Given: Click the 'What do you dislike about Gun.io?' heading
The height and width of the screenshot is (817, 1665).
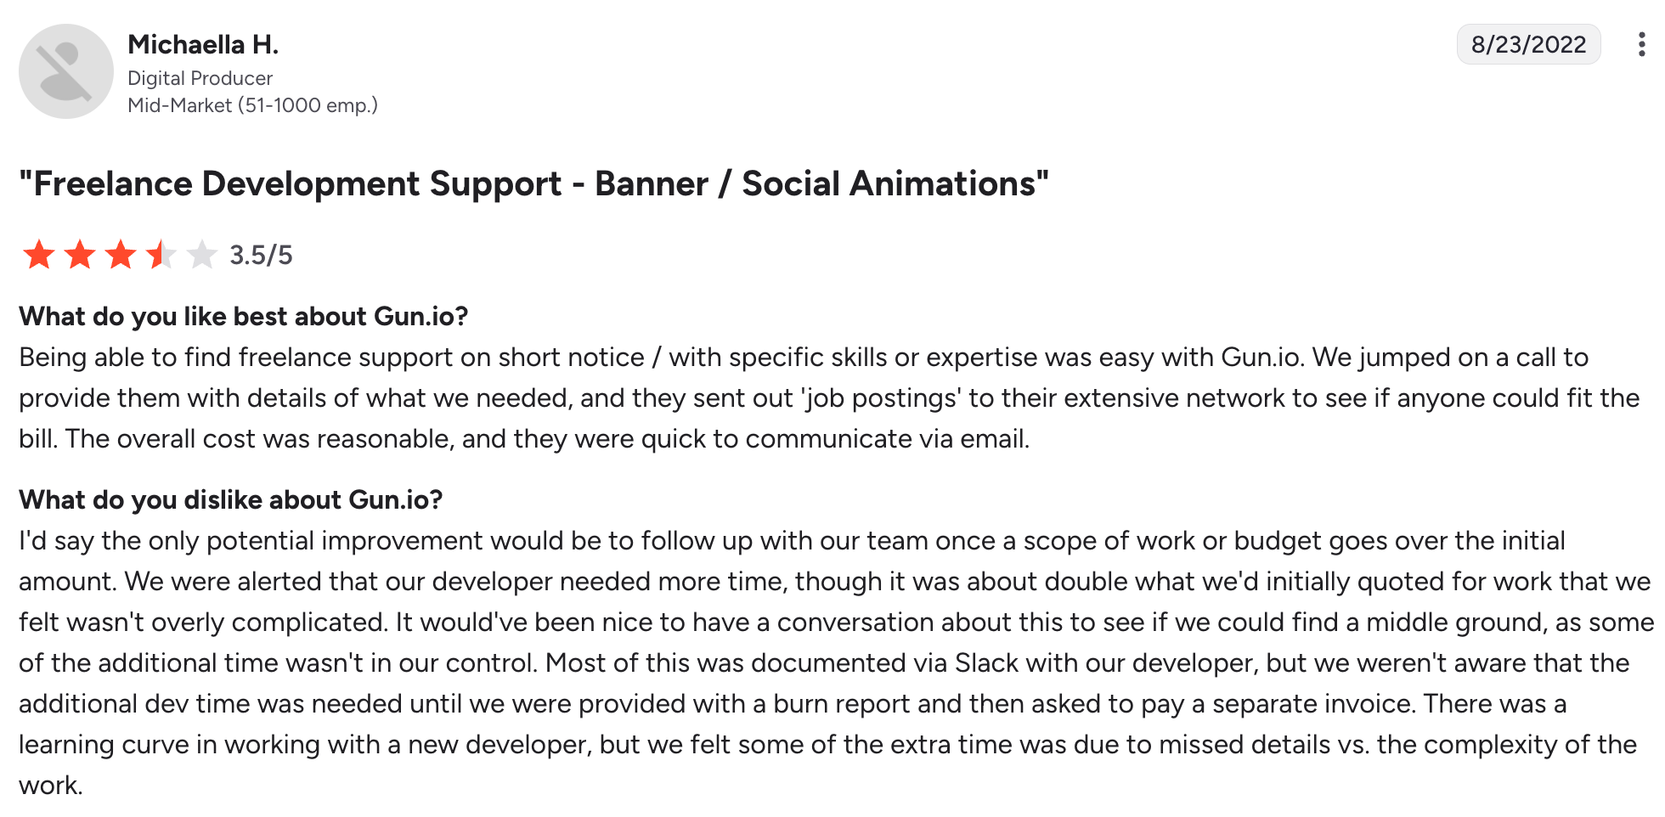Looking at the screenshot, I should (x=231, y=499).
